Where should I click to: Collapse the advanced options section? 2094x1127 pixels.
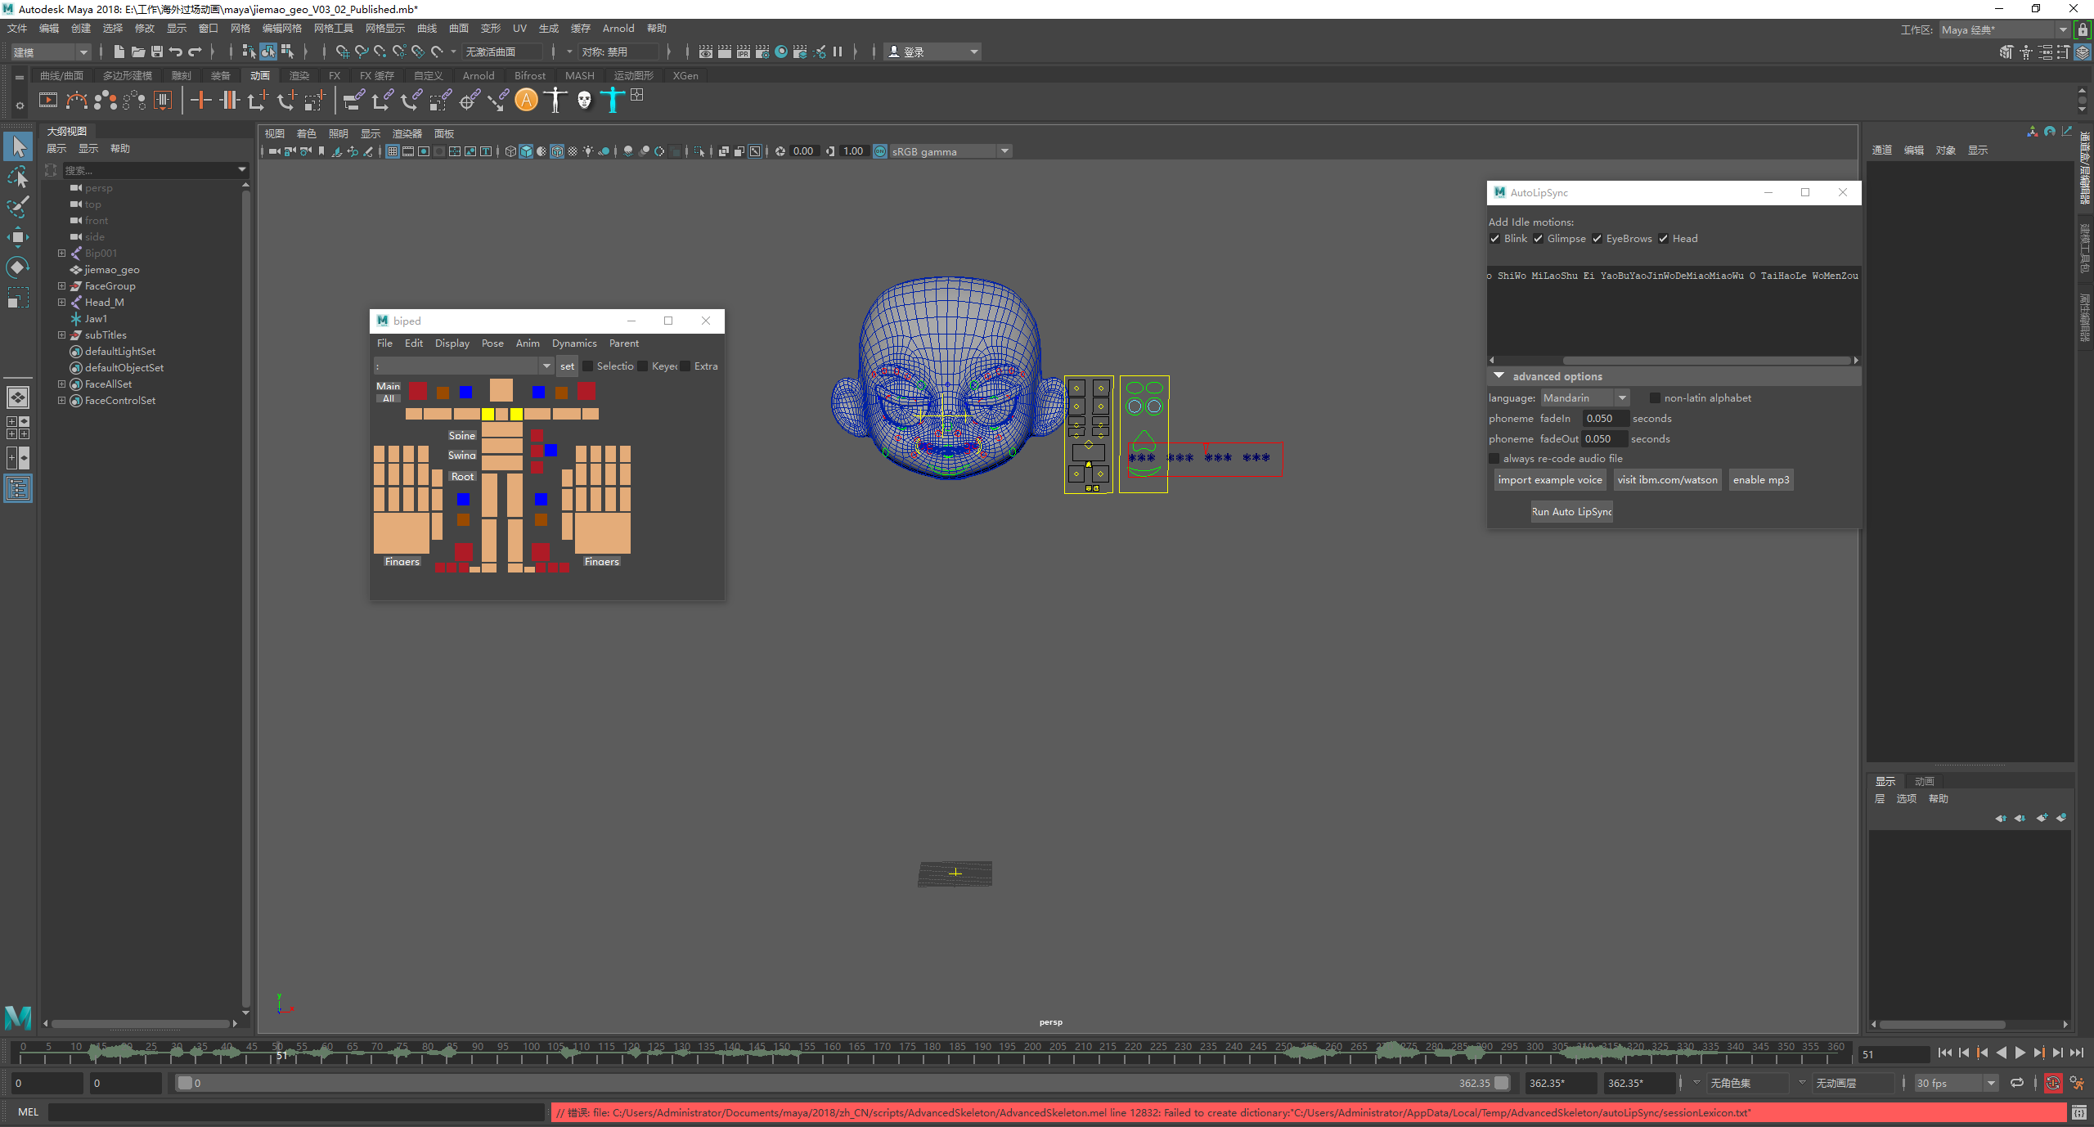click(1499, 376)
